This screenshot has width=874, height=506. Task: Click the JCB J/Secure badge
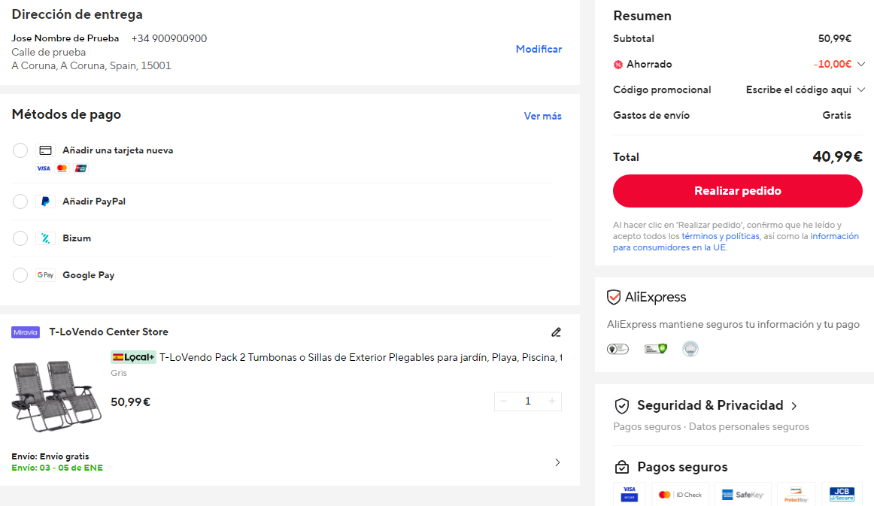(842, 494)
